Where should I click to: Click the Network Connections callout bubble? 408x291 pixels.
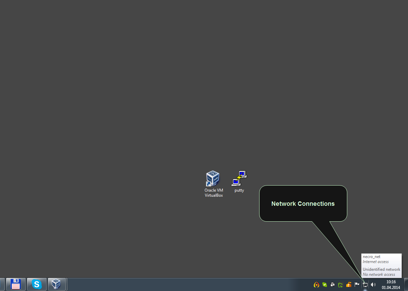[x=303, y=203]
